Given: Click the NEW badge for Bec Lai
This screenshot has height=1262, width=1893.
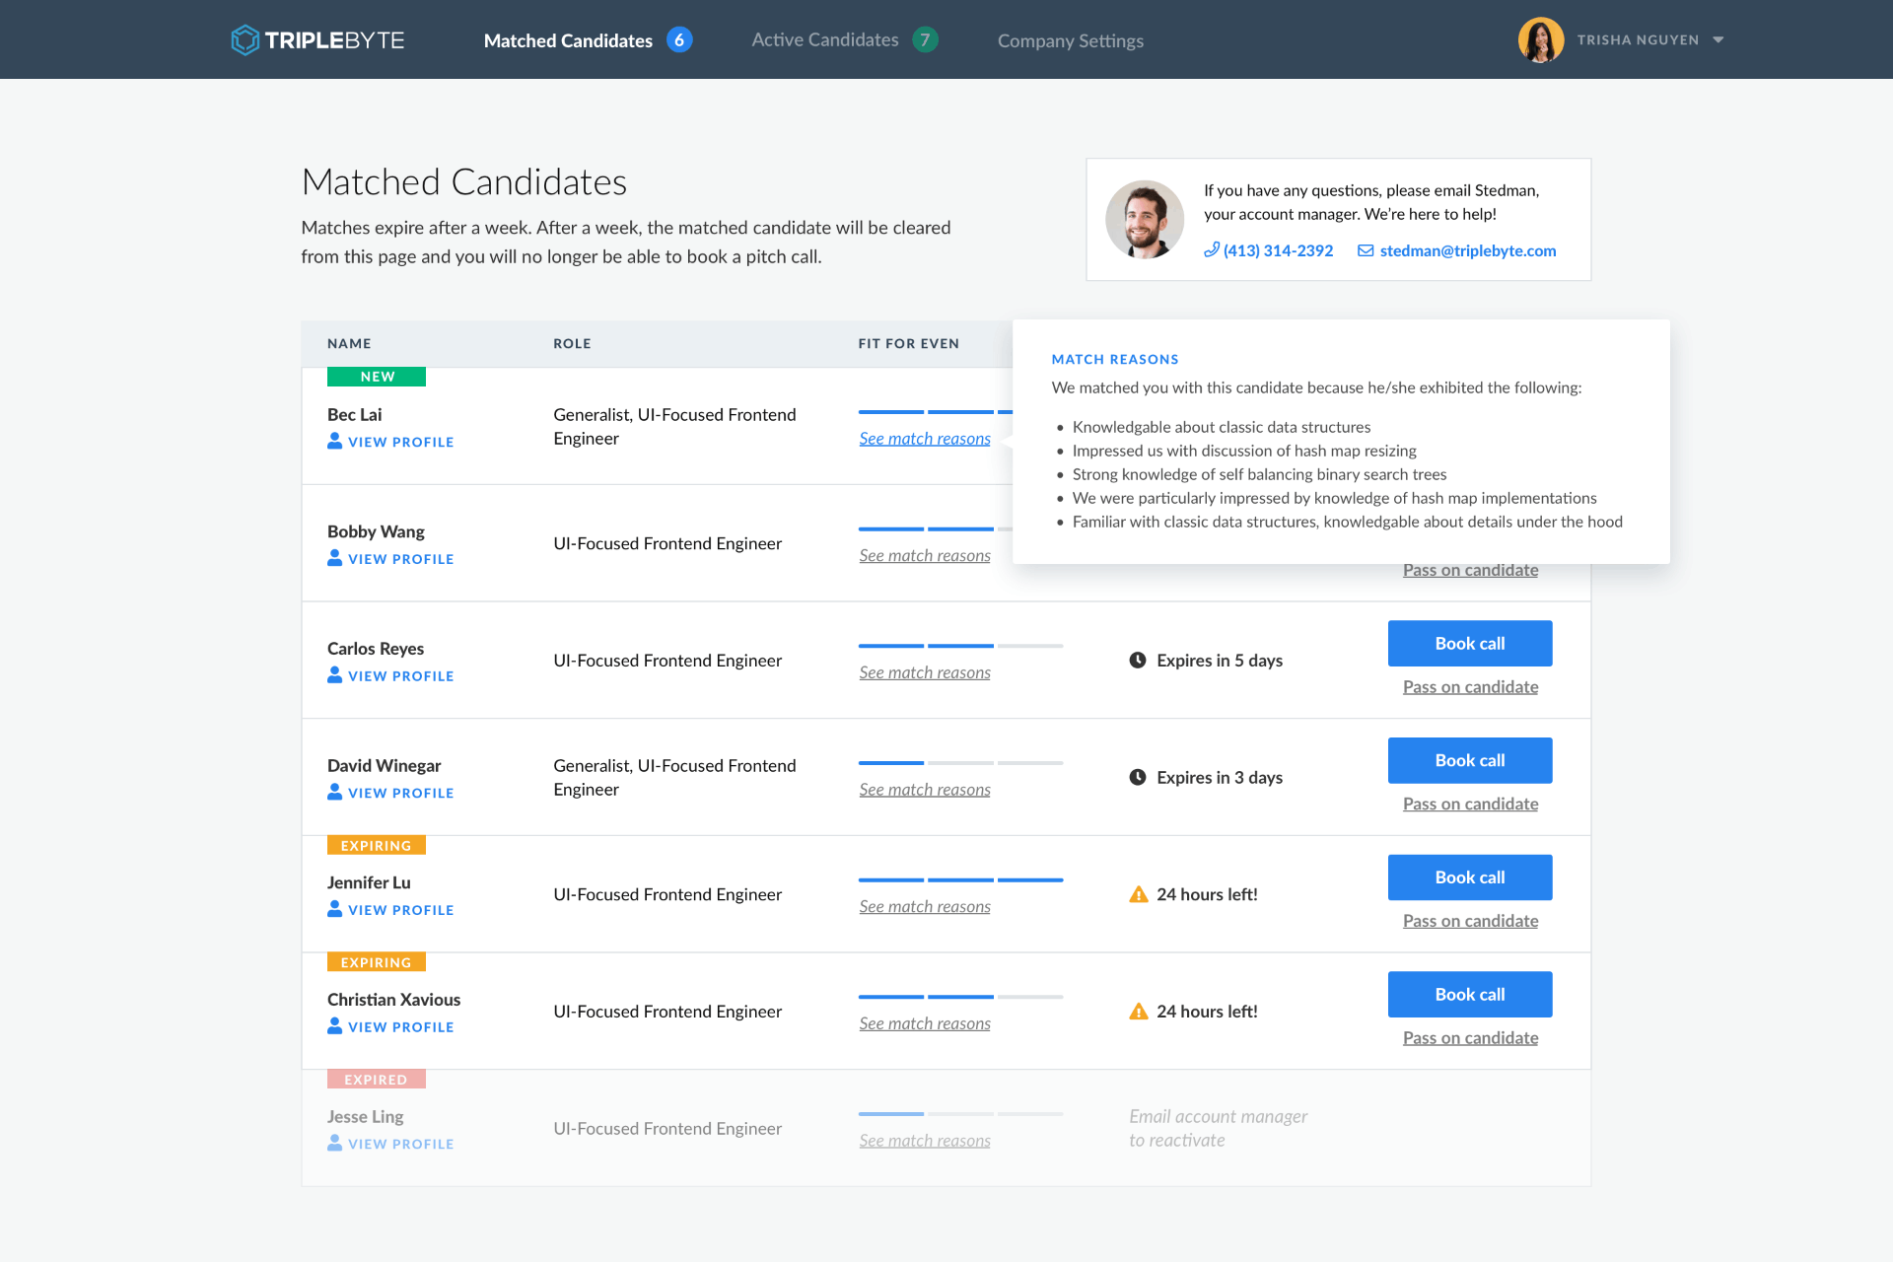Looking at the screenshot, I should (x=376, y=376).
